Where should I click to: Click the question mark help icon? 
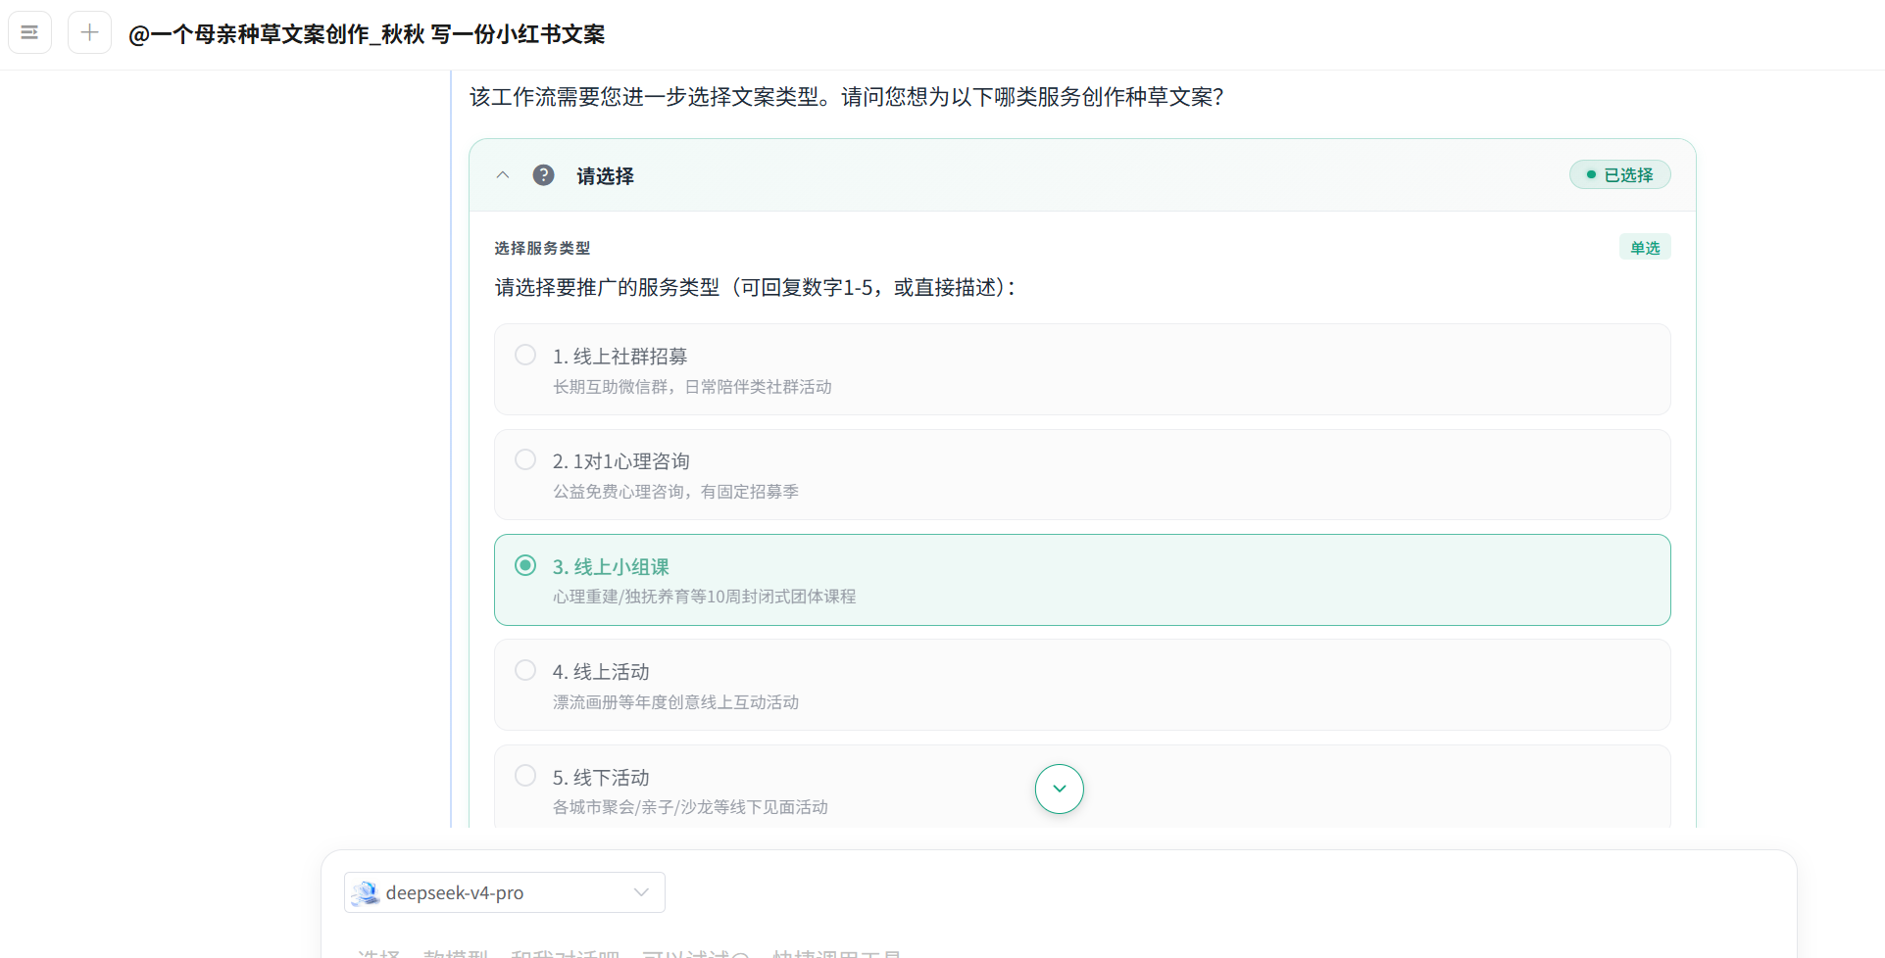click(543, 175)
